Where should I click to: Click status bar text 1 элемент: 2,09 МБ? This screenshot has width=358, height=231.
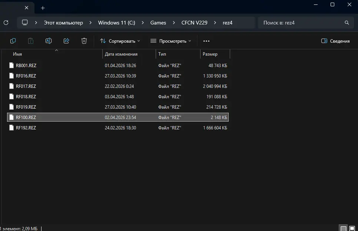click(19, 228)
